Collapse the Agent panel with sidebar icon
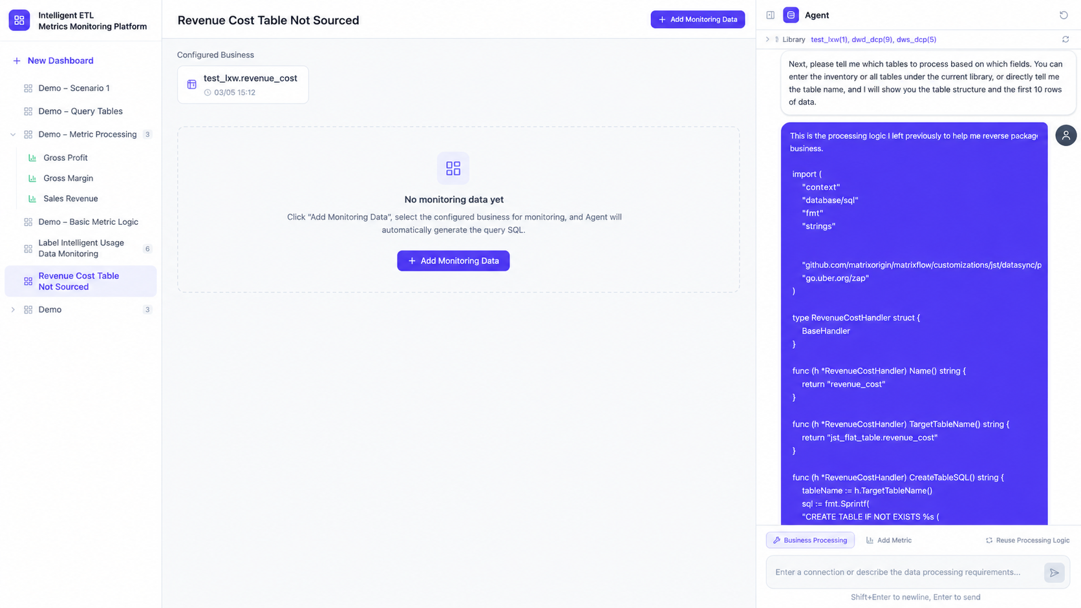This screenshot has width=1081, height=608. click(770, 15)
